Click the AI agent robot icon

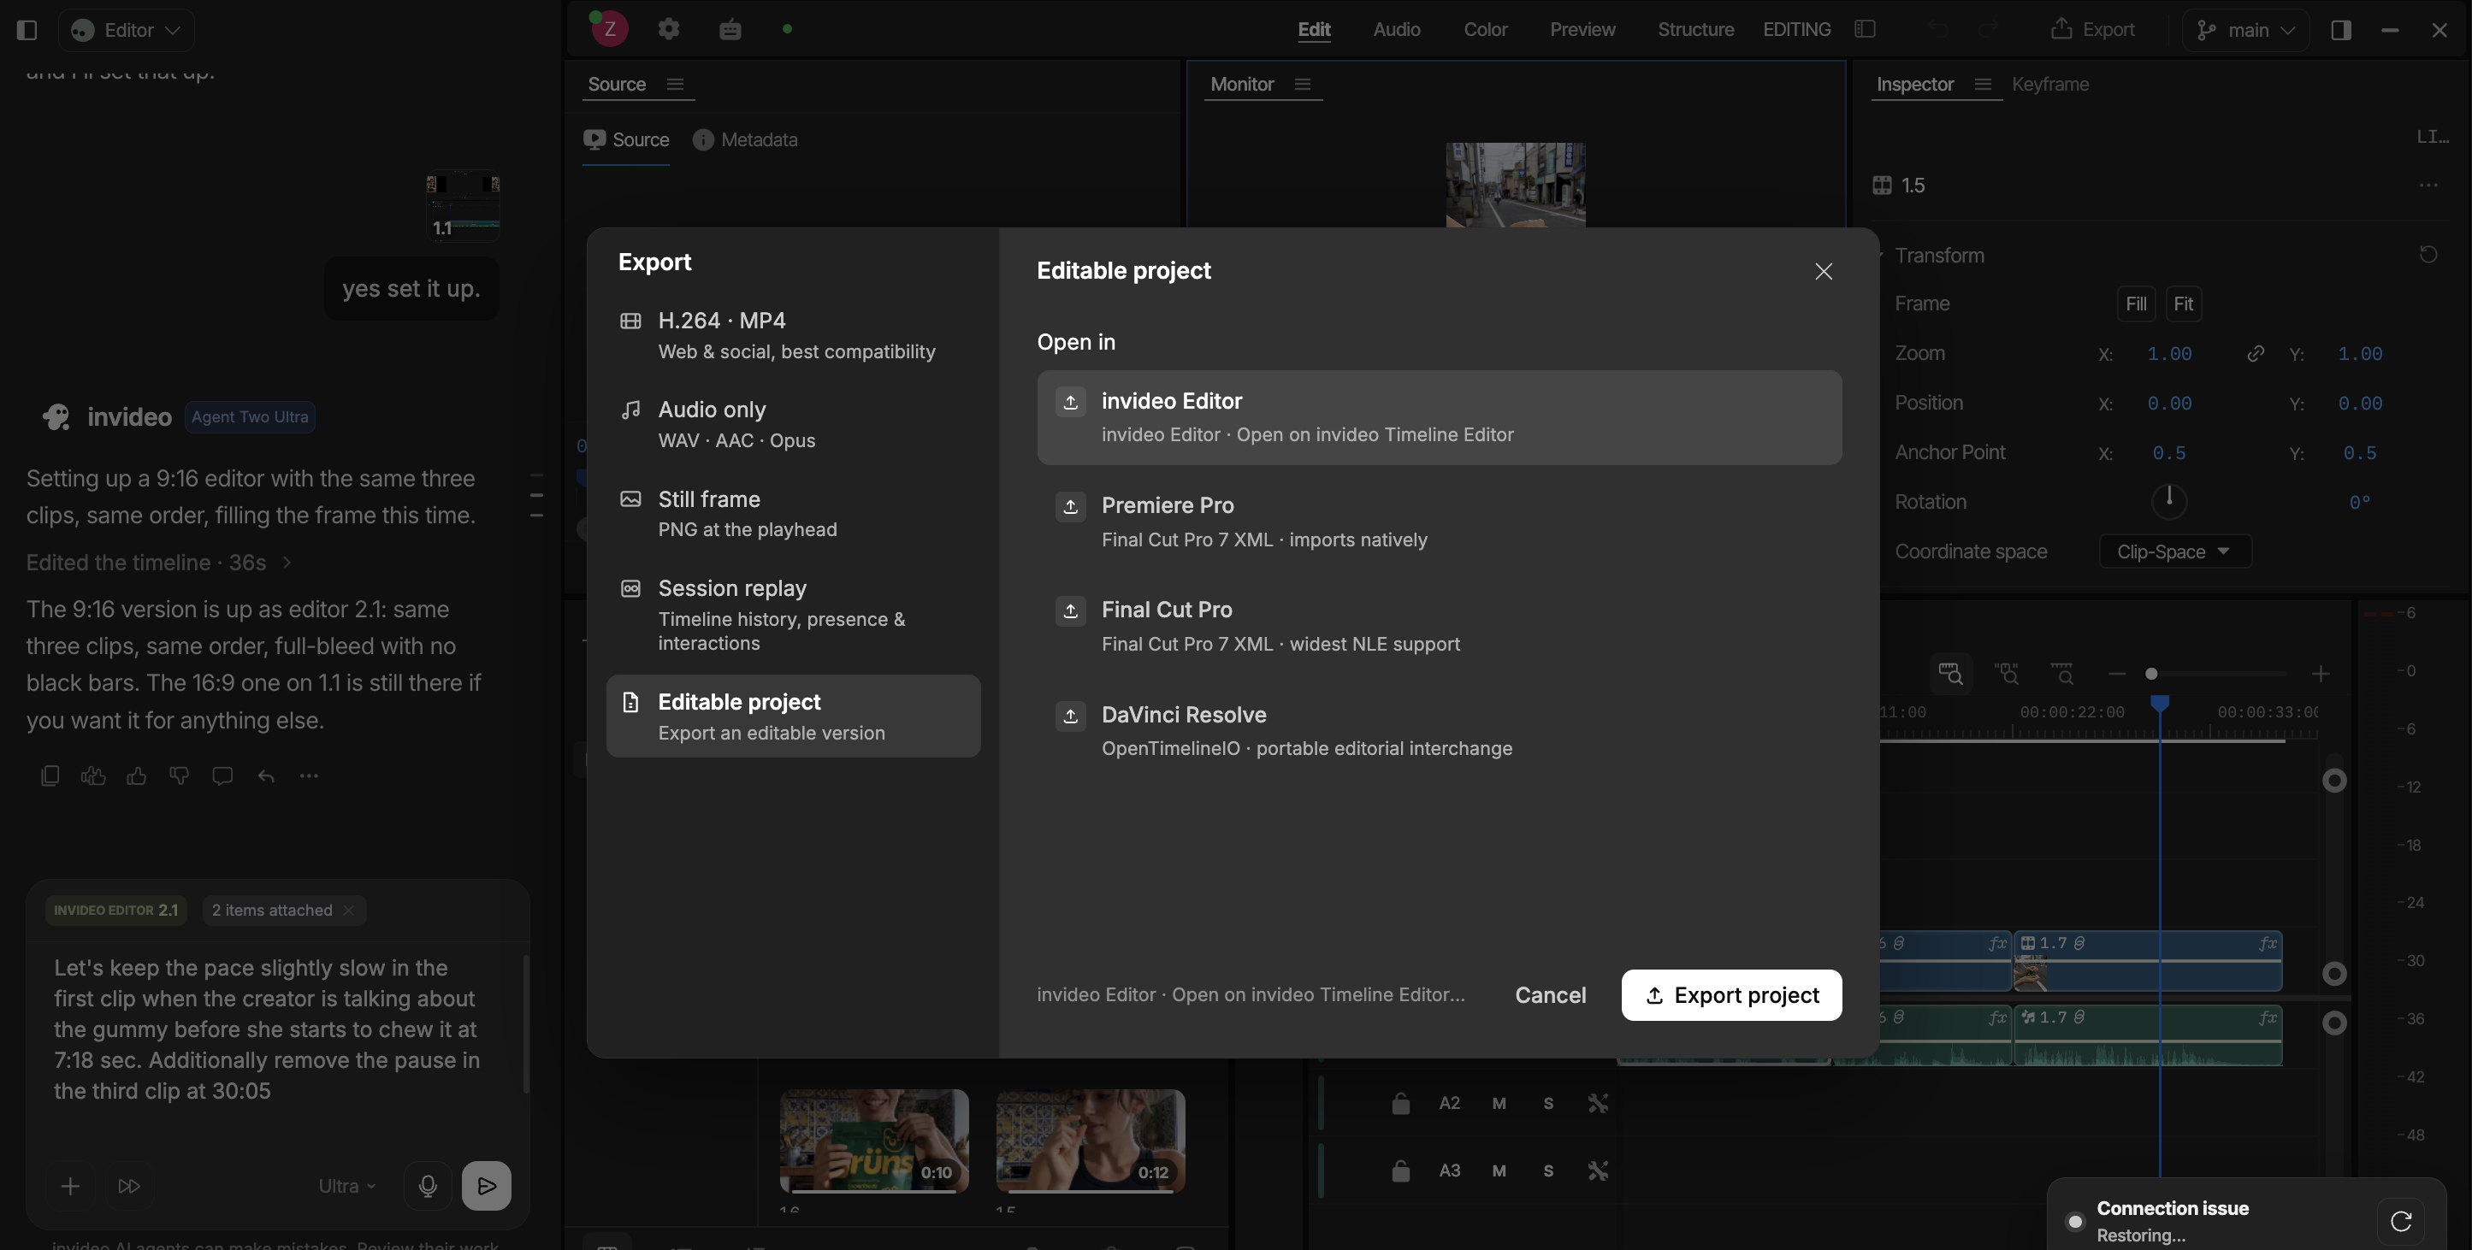point(730,29)
